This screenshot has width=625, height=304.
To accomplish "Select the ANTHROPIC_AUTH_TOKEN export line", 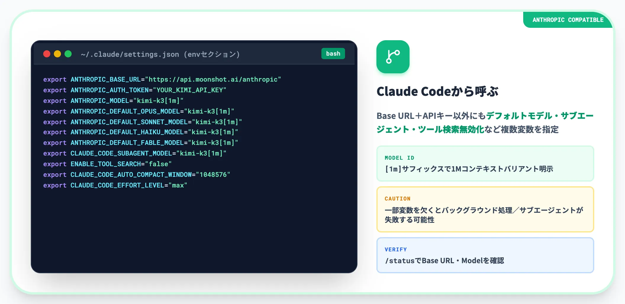I will (135, 90).
